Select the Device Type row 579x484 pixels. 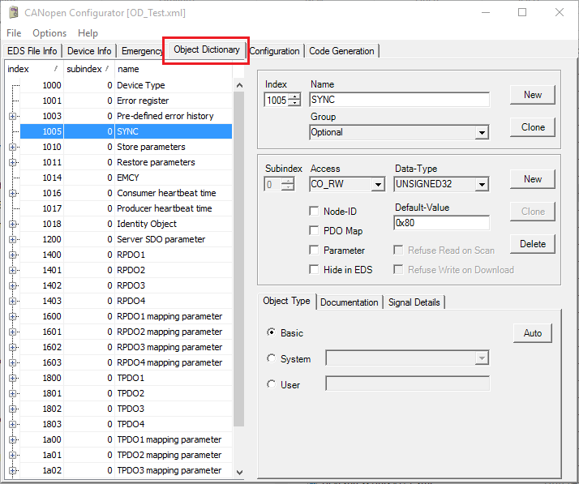126,85
